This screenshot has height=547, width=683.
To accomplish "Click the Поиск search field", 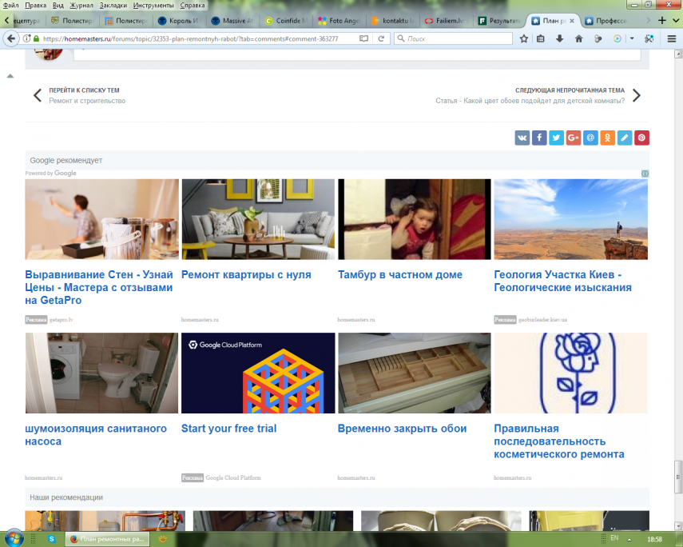I will pyautogui.click(x=457, y=38).
